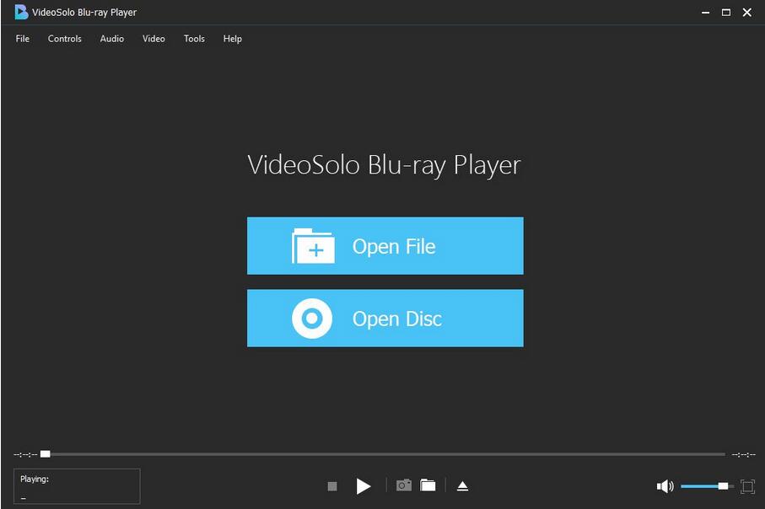Click the Playing info box

[77, 486]
